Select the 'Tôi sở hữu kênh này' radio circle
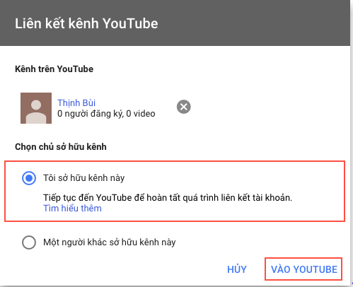The width and height of the screenshot is (353, 287). coord(29,178)
